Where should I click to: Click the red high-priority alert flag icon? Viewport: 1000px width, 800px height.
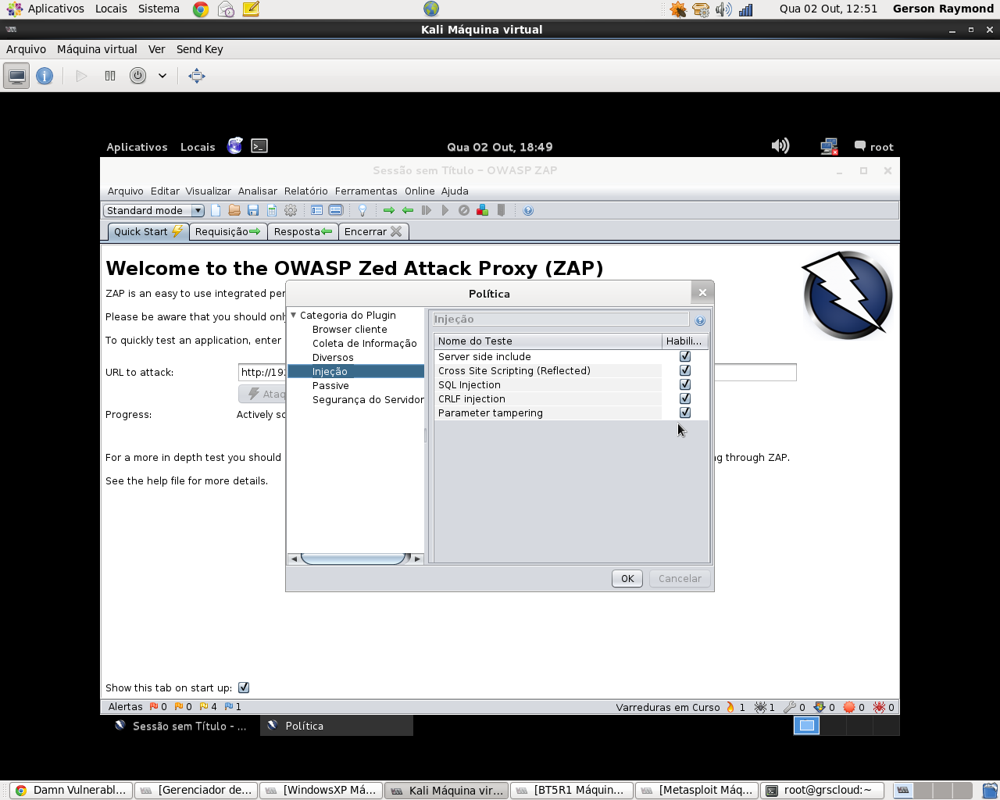[x=154, y=706]
